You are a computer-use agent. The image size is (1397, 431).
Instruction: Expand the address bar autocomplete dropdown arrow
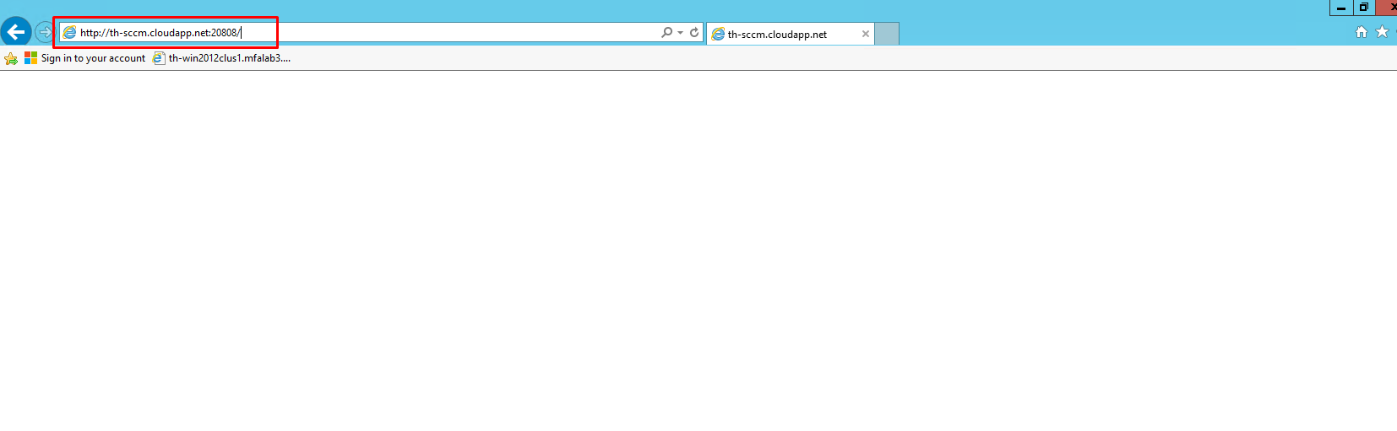pos(681,33)
